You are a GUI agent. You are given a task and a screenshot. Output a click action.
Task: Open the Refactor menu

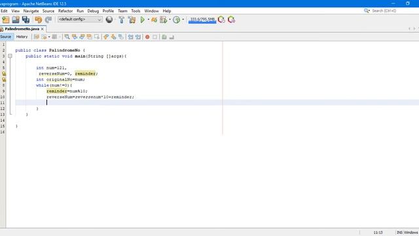click(65, 11)
